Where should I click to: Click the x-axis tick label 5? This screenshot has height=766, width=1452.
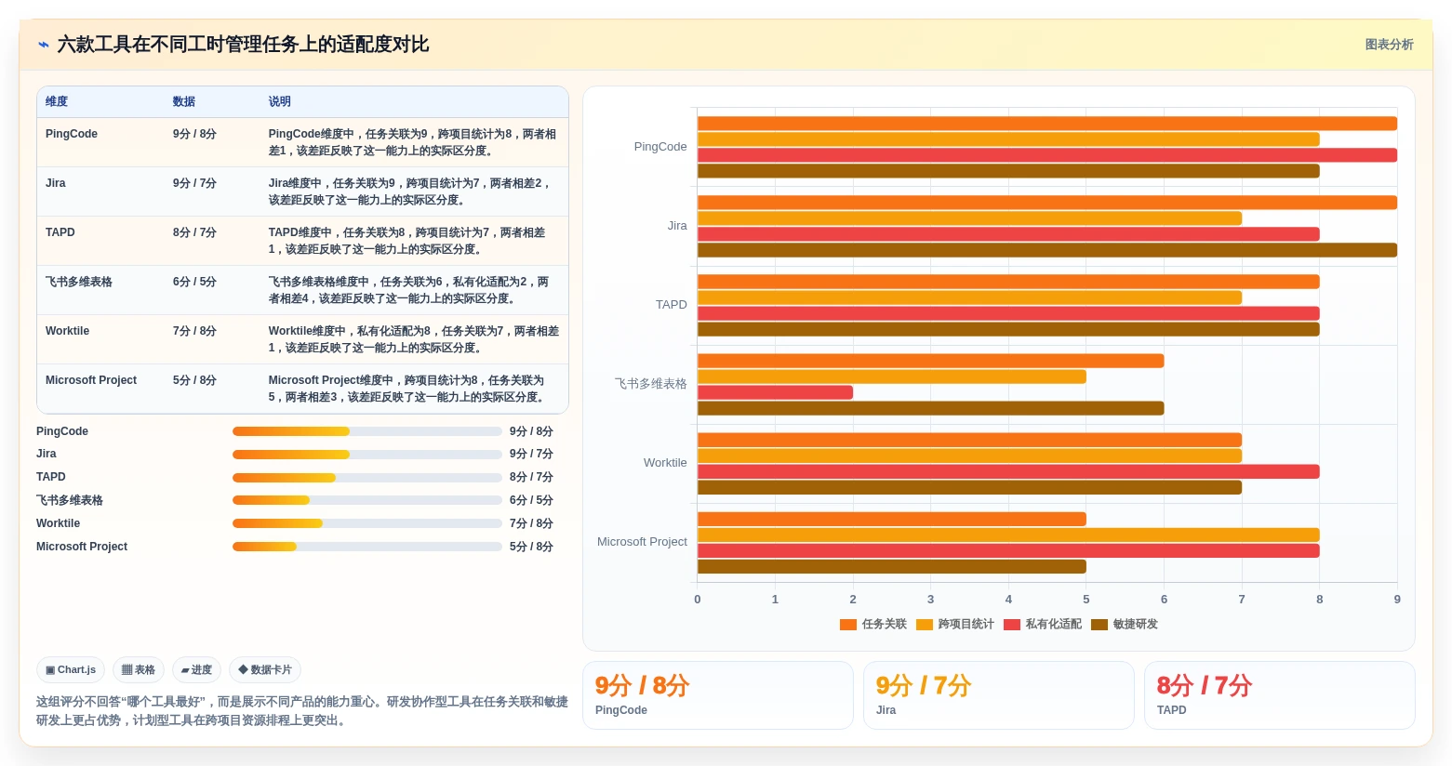tap(1086, 600)
